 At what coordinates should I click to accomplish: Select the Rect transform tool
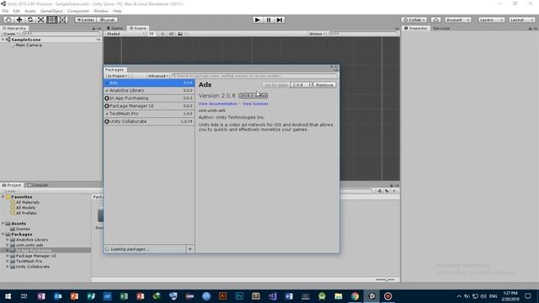(52, 20)
